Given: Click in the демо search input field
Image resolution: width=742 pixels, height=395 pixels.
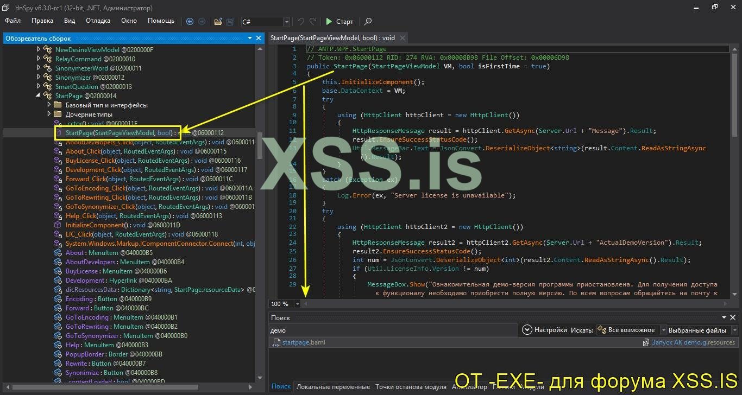Looking at the screenshot, I should point(393,330).
